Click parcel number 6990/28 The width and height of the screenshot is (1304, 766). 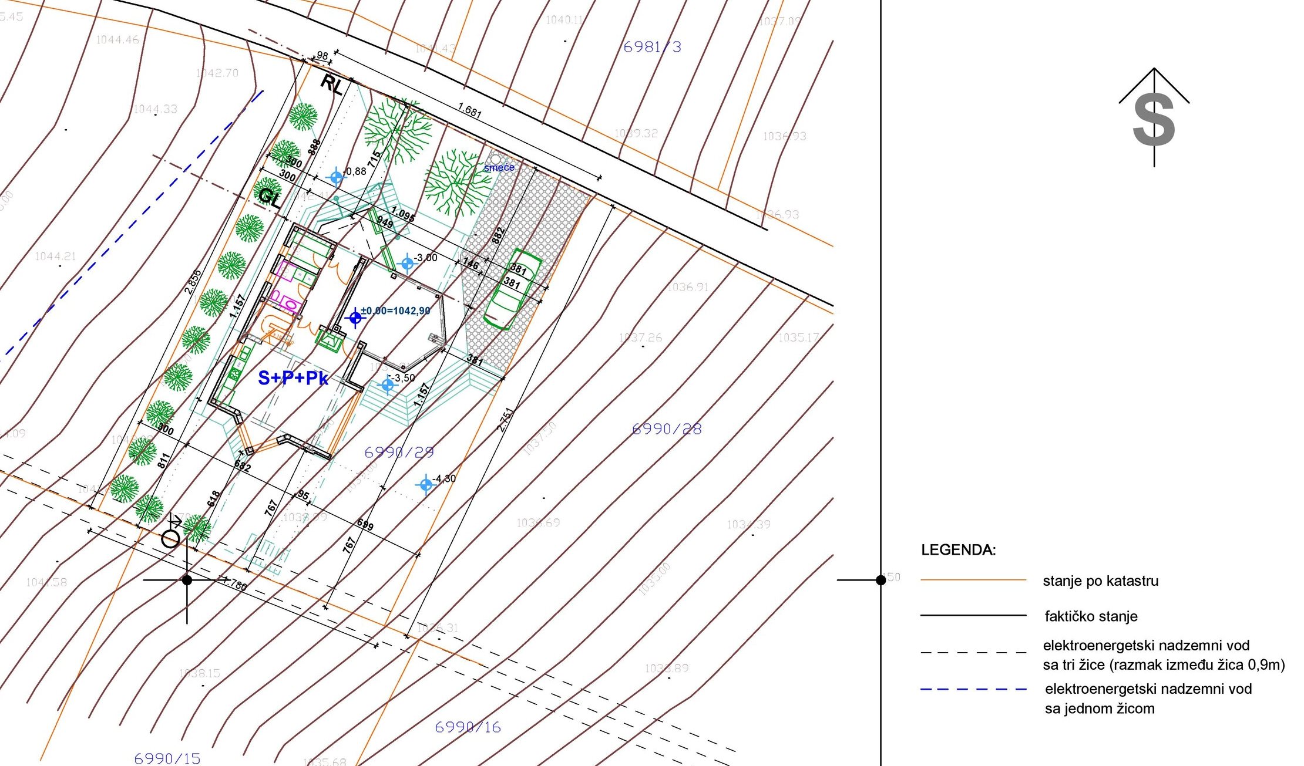point(667,429)
